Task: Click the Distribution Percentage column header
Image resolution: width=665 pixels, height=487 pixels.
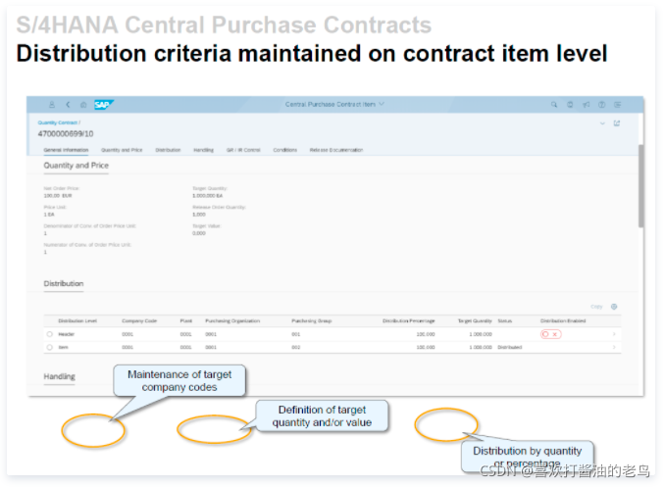Action: coord(409,320)
